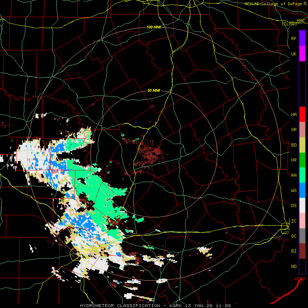Click the IC legend label
308x308 pixels.
(x=294, y=221)
